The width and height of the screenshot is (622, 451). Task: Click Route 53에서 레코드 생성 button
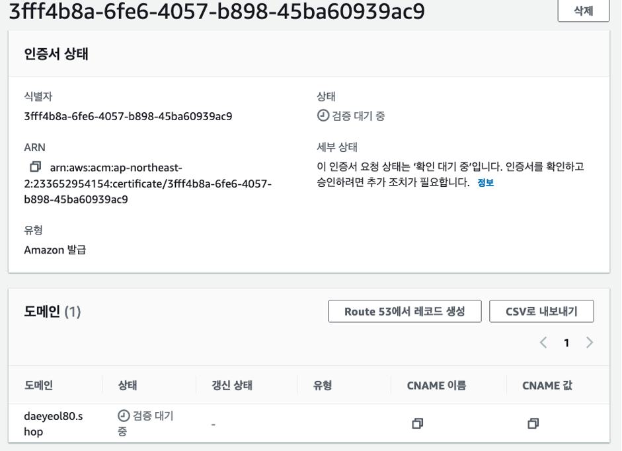coord(405,312)
